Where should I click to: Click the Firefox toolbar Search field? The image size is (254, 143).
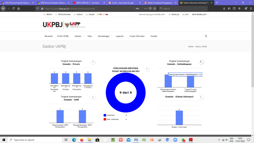[183, 8]
